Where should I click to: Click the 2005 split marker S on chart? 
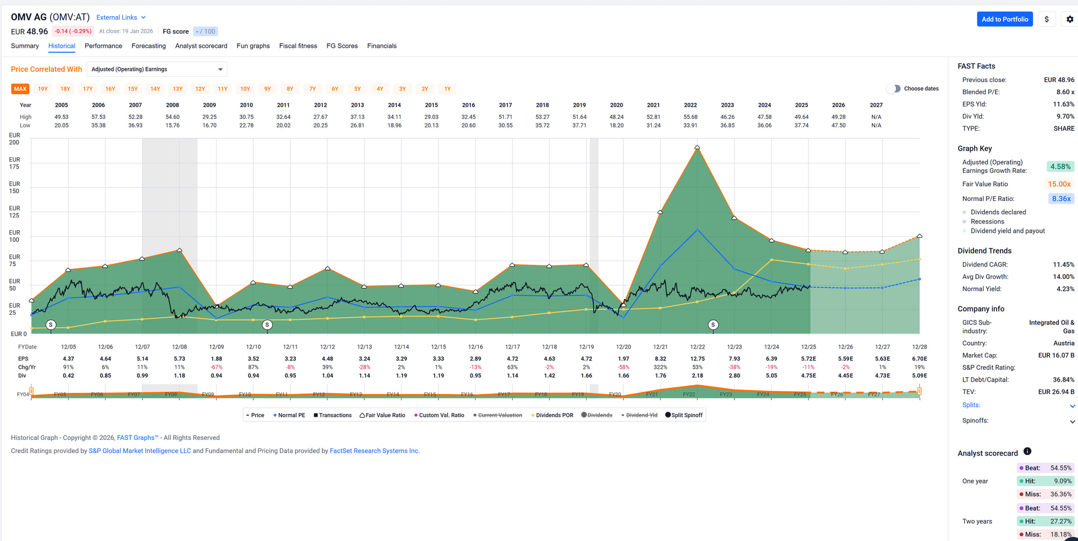click(51, 325)
